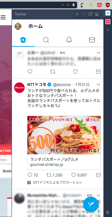Navigate back in the Twitter panel
112x217 pixels.
pyautogui.click(x=77, y=14)
